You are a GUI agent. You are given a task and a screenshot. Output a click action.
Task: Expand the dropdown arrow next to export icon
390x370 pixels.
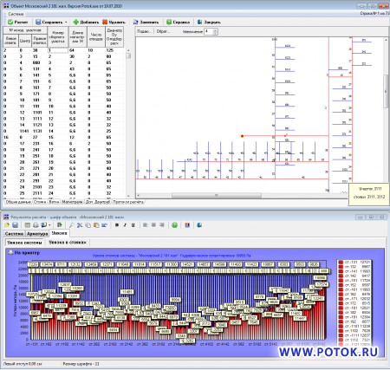coord(49,225)
